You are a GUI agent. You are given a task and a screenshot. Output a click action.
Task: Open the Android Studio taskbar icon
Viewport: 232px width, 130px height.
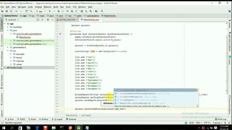78,127
